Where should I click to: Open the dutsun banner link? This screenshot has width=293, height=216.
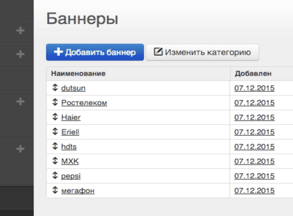pyautogui.click(x=73, y=88)
